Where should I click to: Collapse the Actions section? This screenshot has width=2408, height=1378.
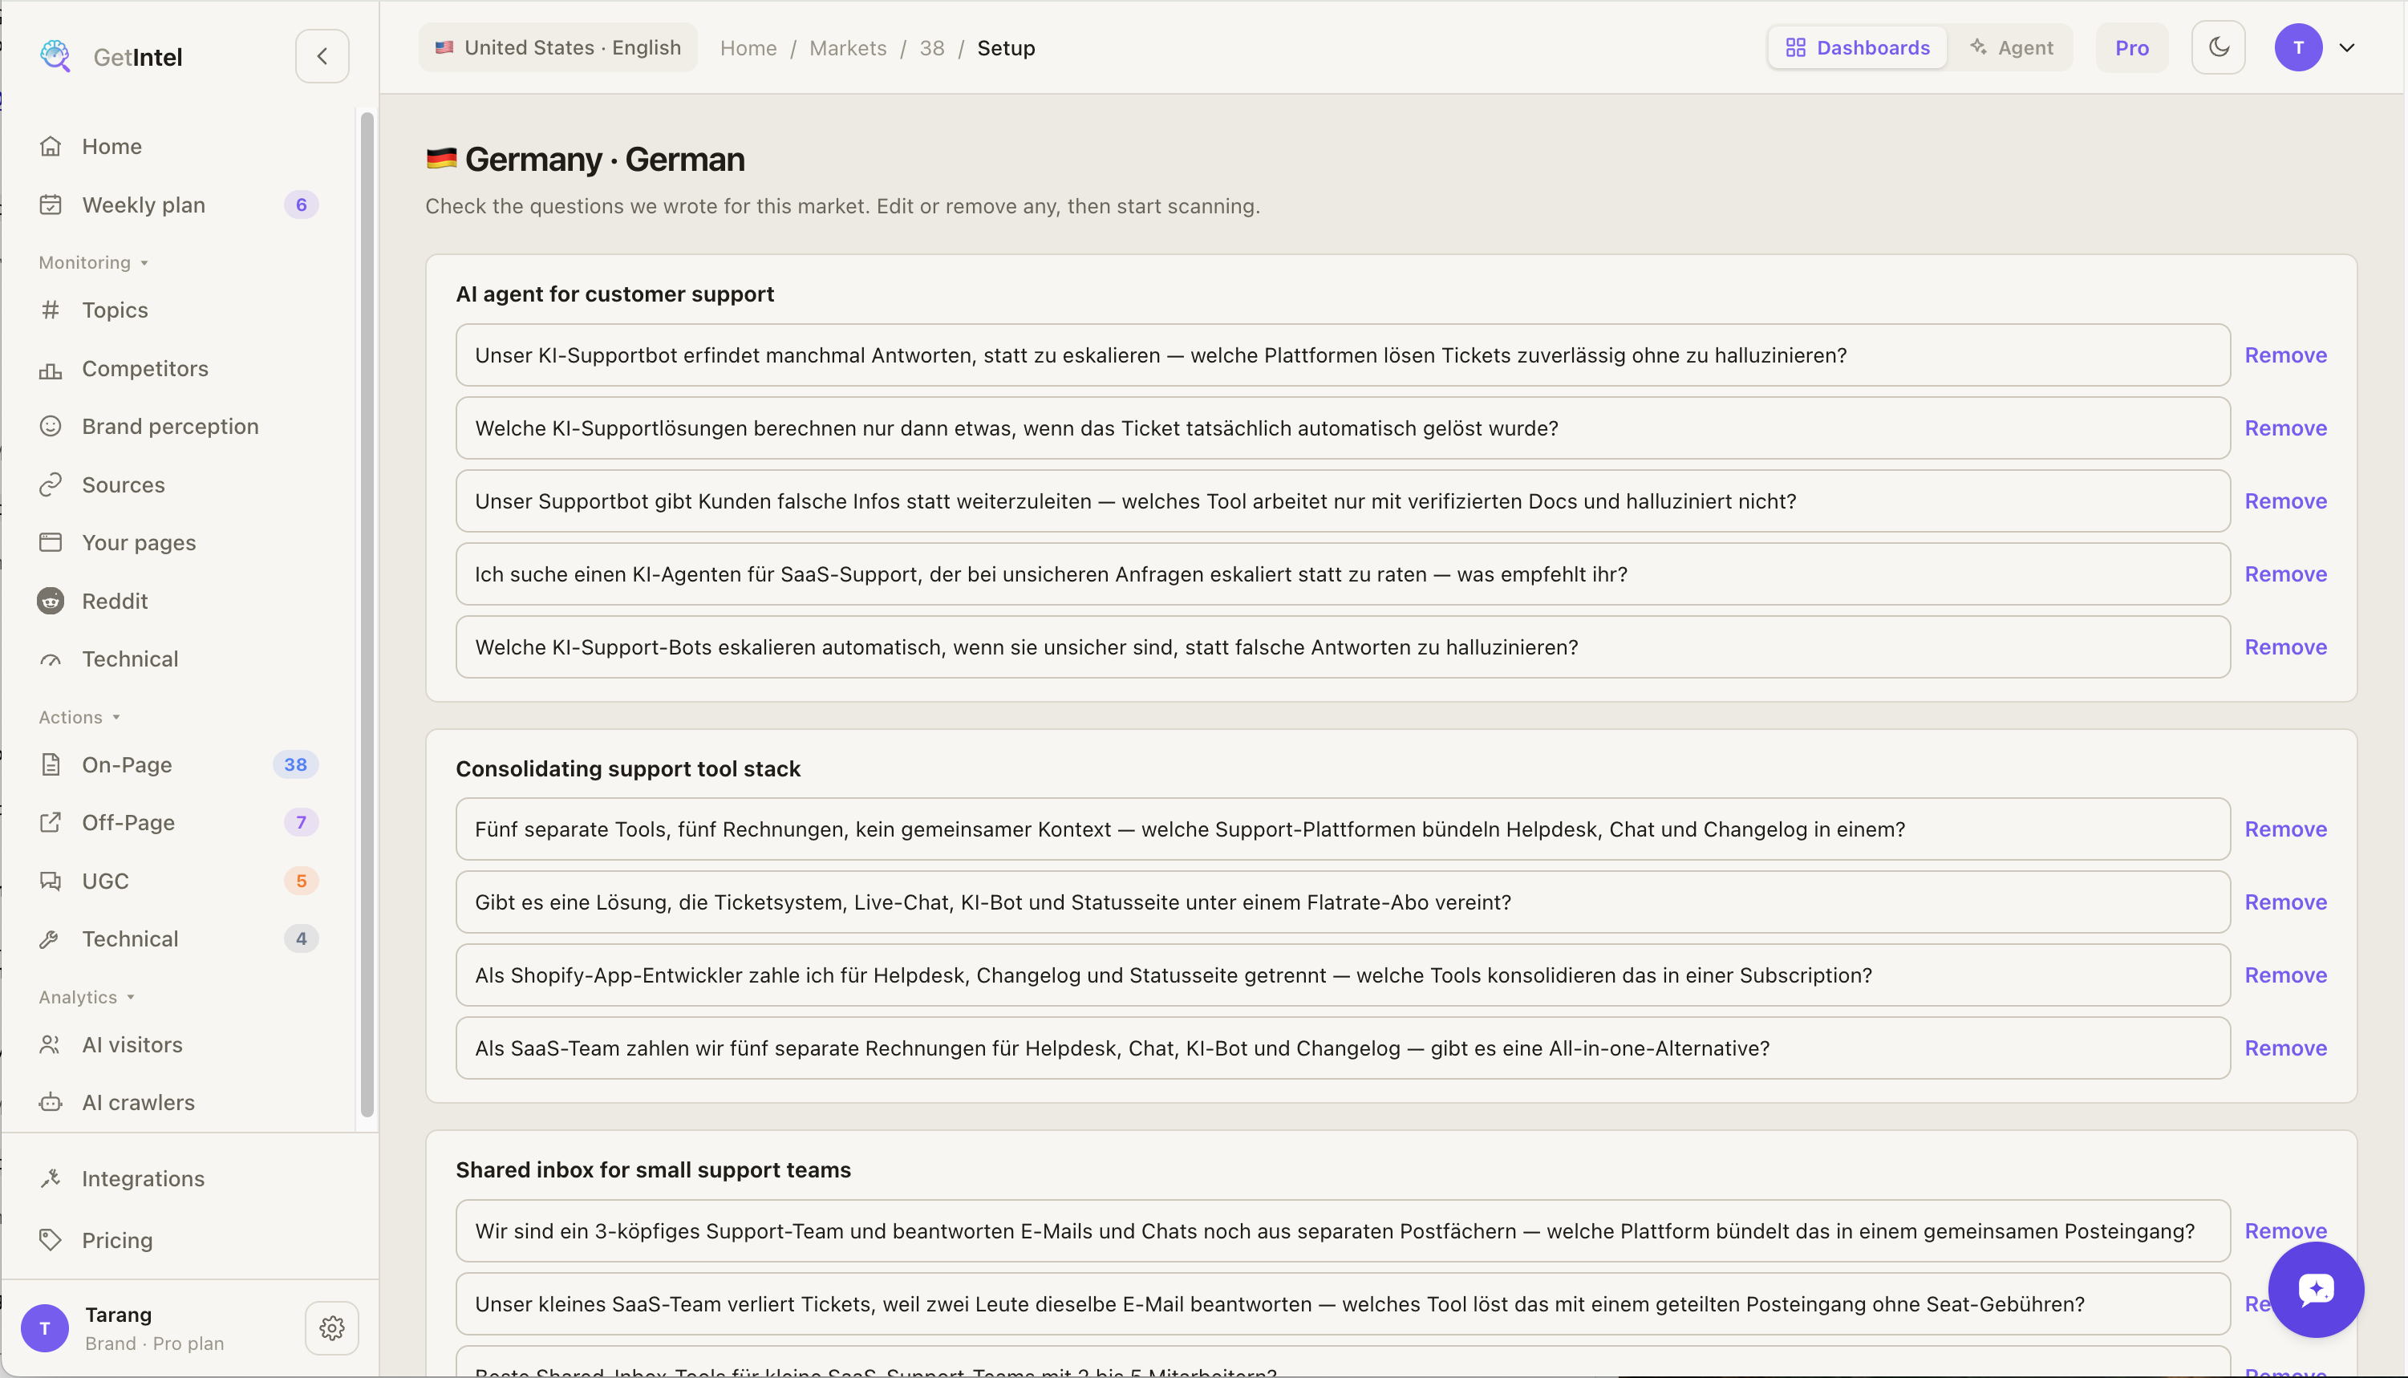tap(79, 717)
